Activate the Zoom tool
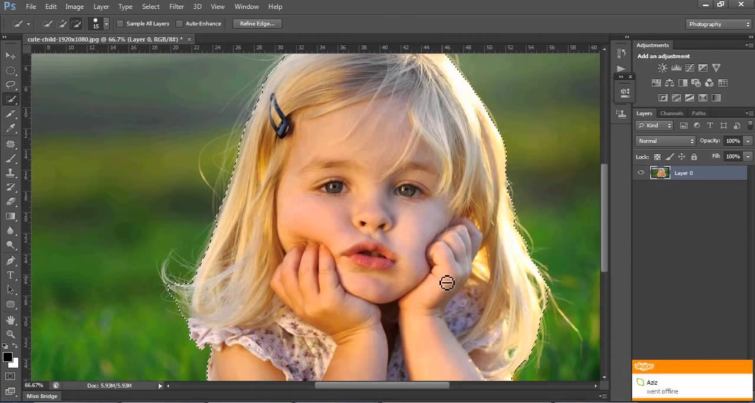 [x=11, y=334]
